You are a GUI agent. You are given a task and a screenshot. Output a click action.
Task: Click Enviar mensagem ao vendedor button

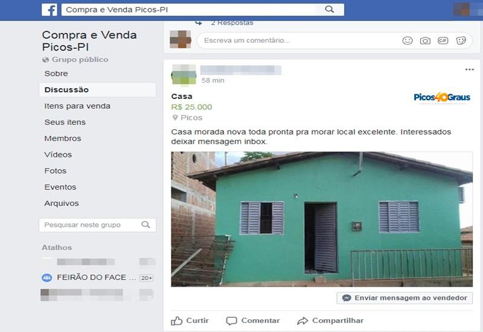(x=405, y=298)
